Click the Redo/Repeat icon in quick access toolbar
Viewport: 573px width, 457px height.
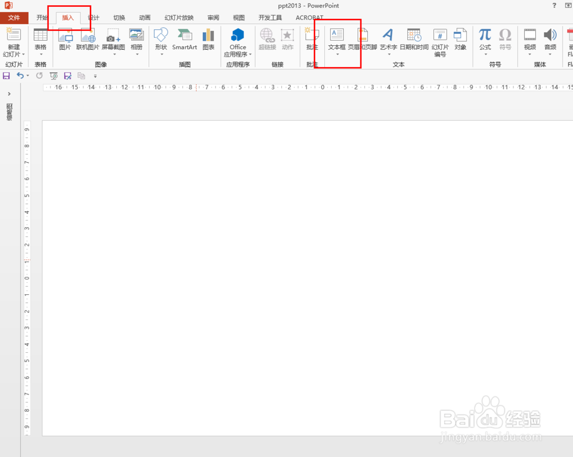click(x=39, y=76)
